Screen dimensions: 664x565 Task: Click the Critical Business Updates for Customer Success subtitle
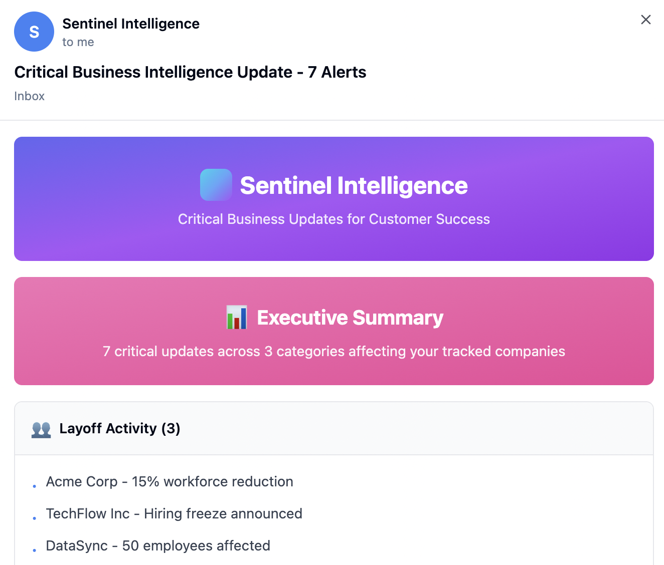pos(334,219)
